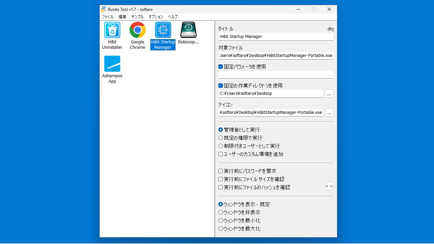434x244 pixels.
Task: Enable ユーザーのカスタム環境を追加 checkbox
Action: [x=221, y=154]
